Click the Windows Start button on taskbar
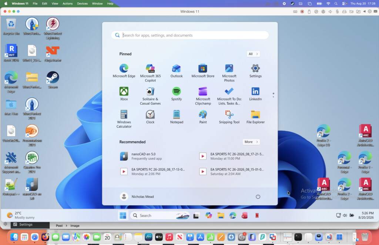379x245 pixels. [123, 215]
